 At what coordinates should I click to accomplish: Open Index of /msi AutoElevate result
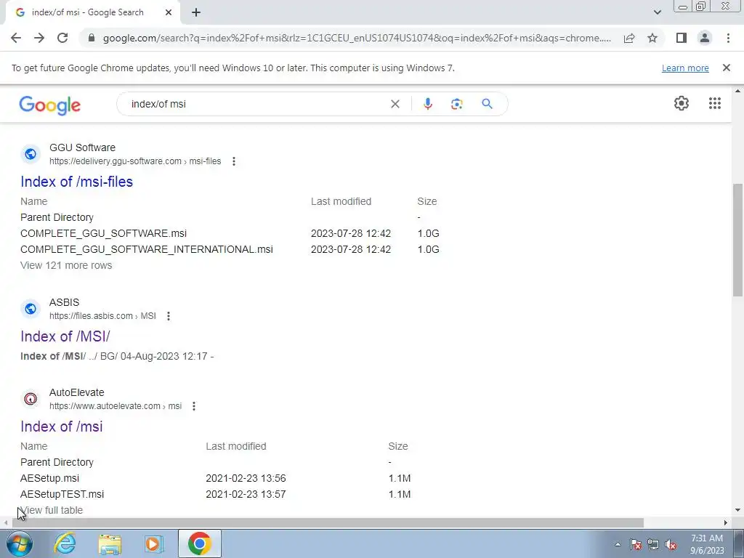(x=61, y=426)
